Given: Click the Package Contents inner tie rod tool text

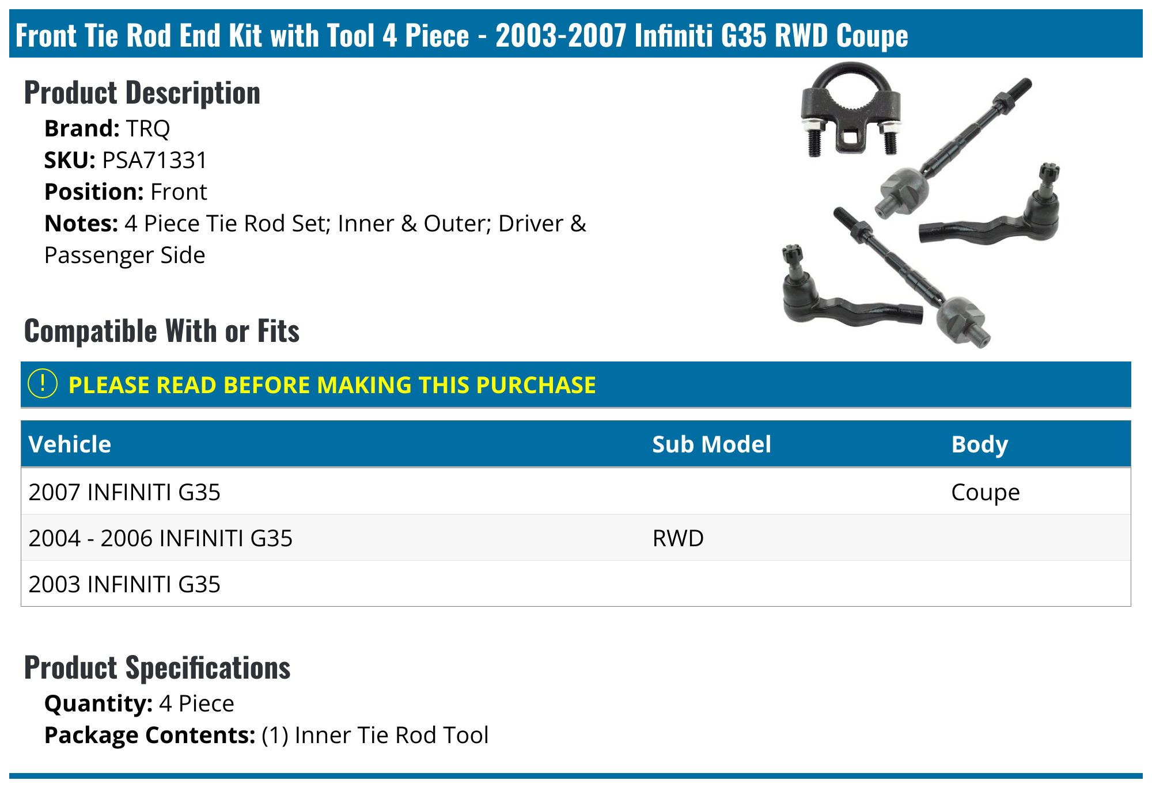Looking at the screenshot, I should click(374, 735).
